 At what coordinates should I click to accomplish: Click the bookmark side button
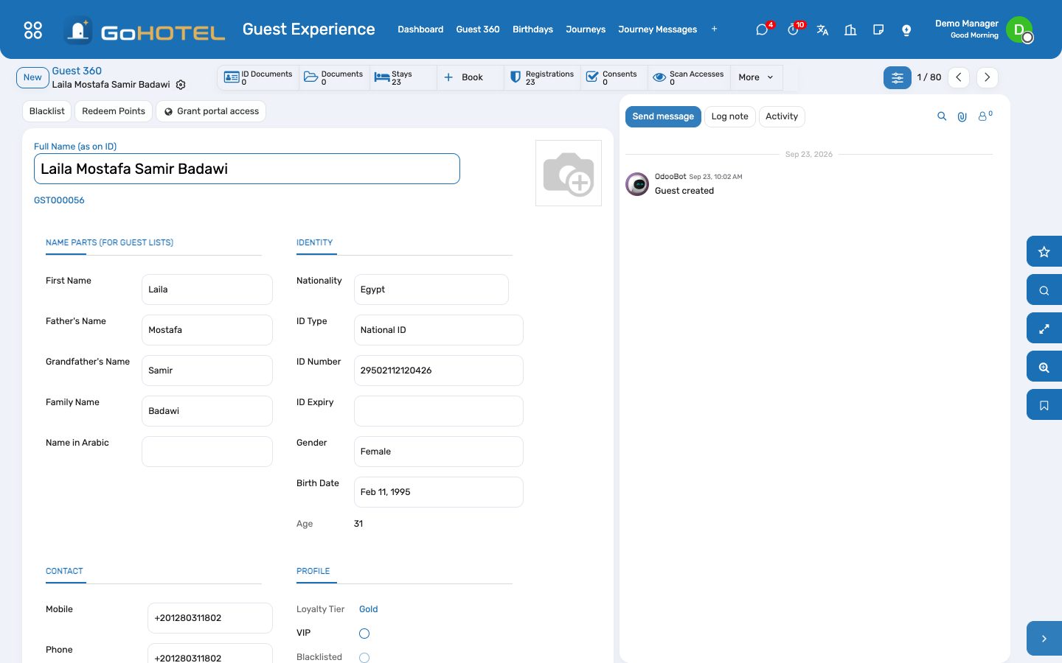1044,405
